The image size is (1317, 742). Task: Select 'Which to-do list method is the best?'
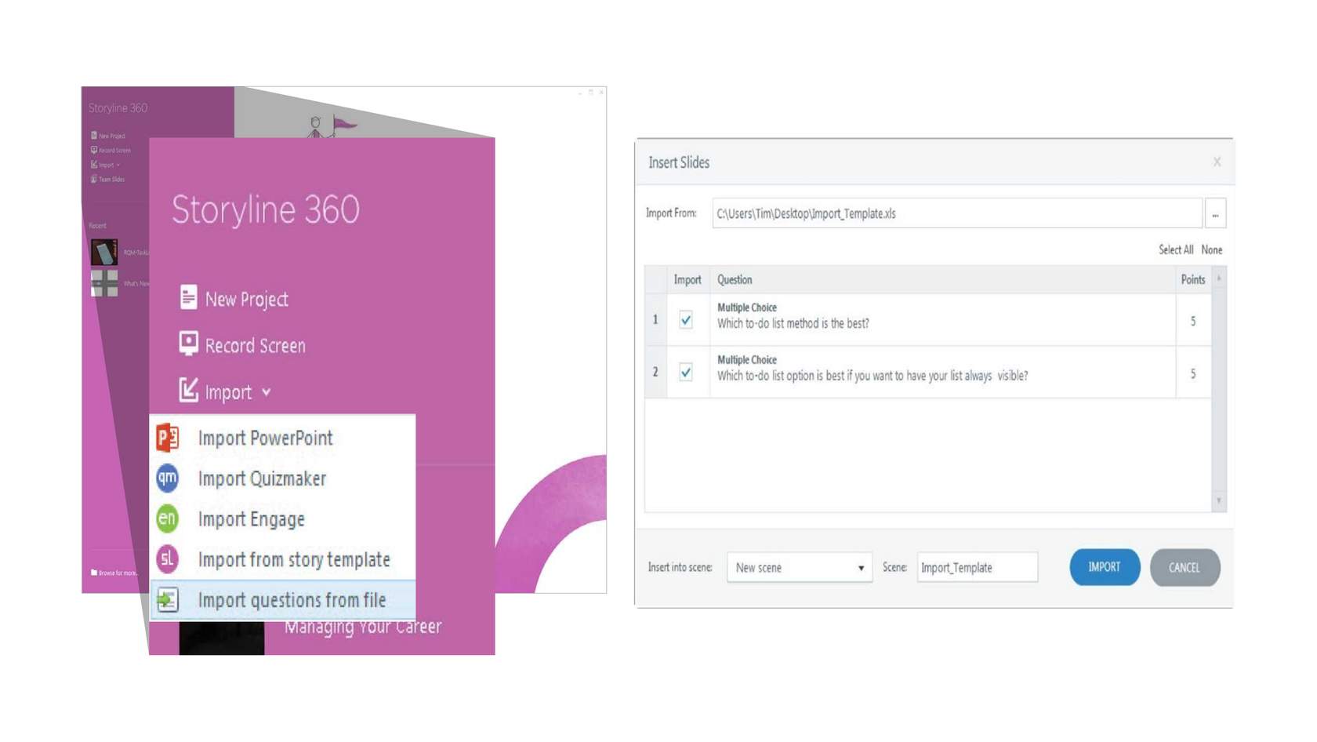pyautogui.click(x=793, y=323)
